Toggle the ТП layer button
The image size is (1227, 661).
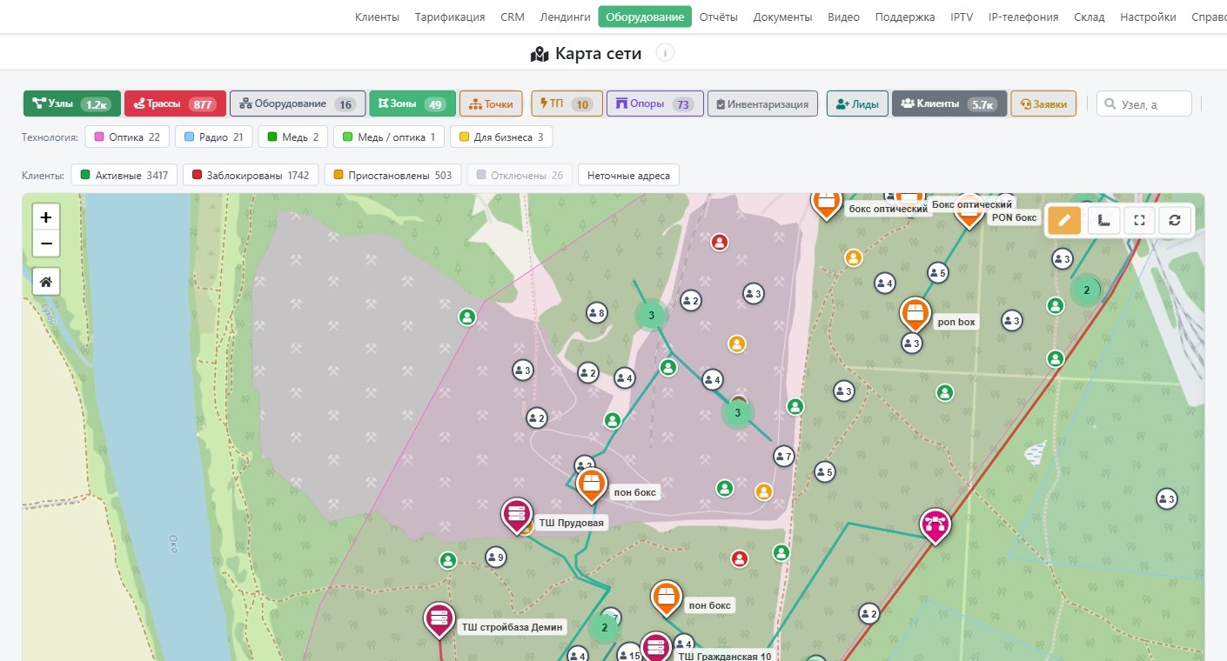(x=567, y=103)
